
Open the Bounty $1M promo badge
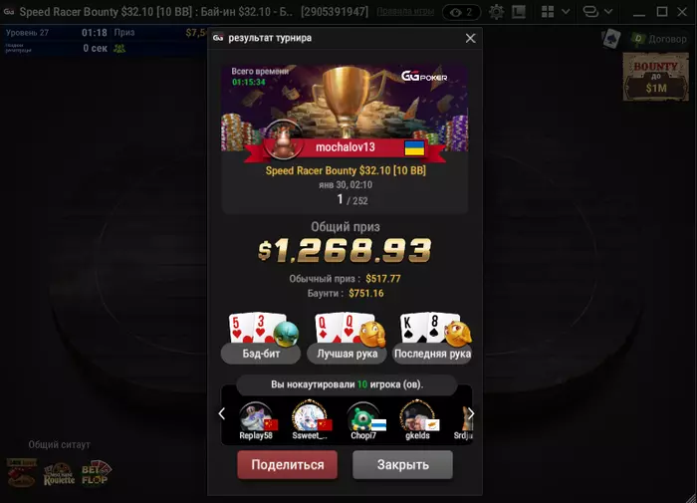[x=656, y=77]
